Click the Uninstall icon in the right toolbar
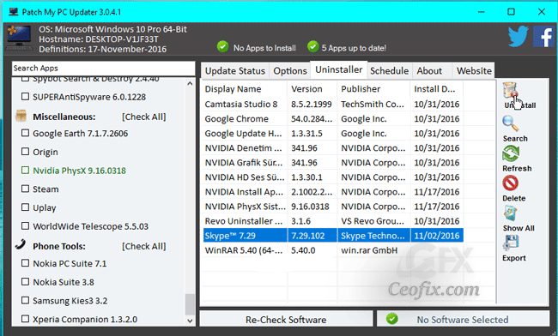The height and width of the screenshot is (336, 558). pyautogui.click(x=510, y=90)
